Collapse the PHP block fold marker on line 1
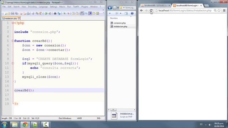228x128 pixels. click(x=13, y=23)
